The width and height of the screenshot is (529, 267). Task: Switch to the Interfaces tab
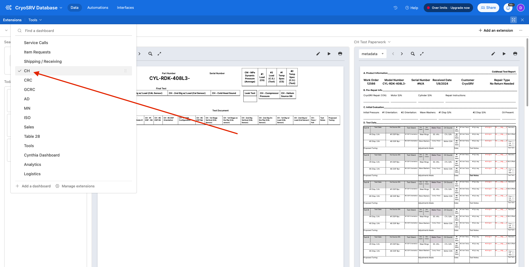[x=125, y=7]
